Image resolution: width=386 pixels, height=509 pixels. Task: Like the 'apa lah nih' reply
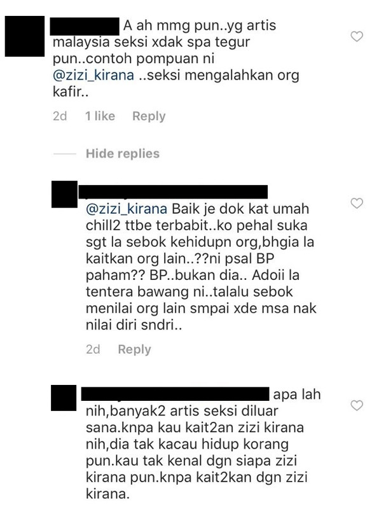tap(357, 405)
